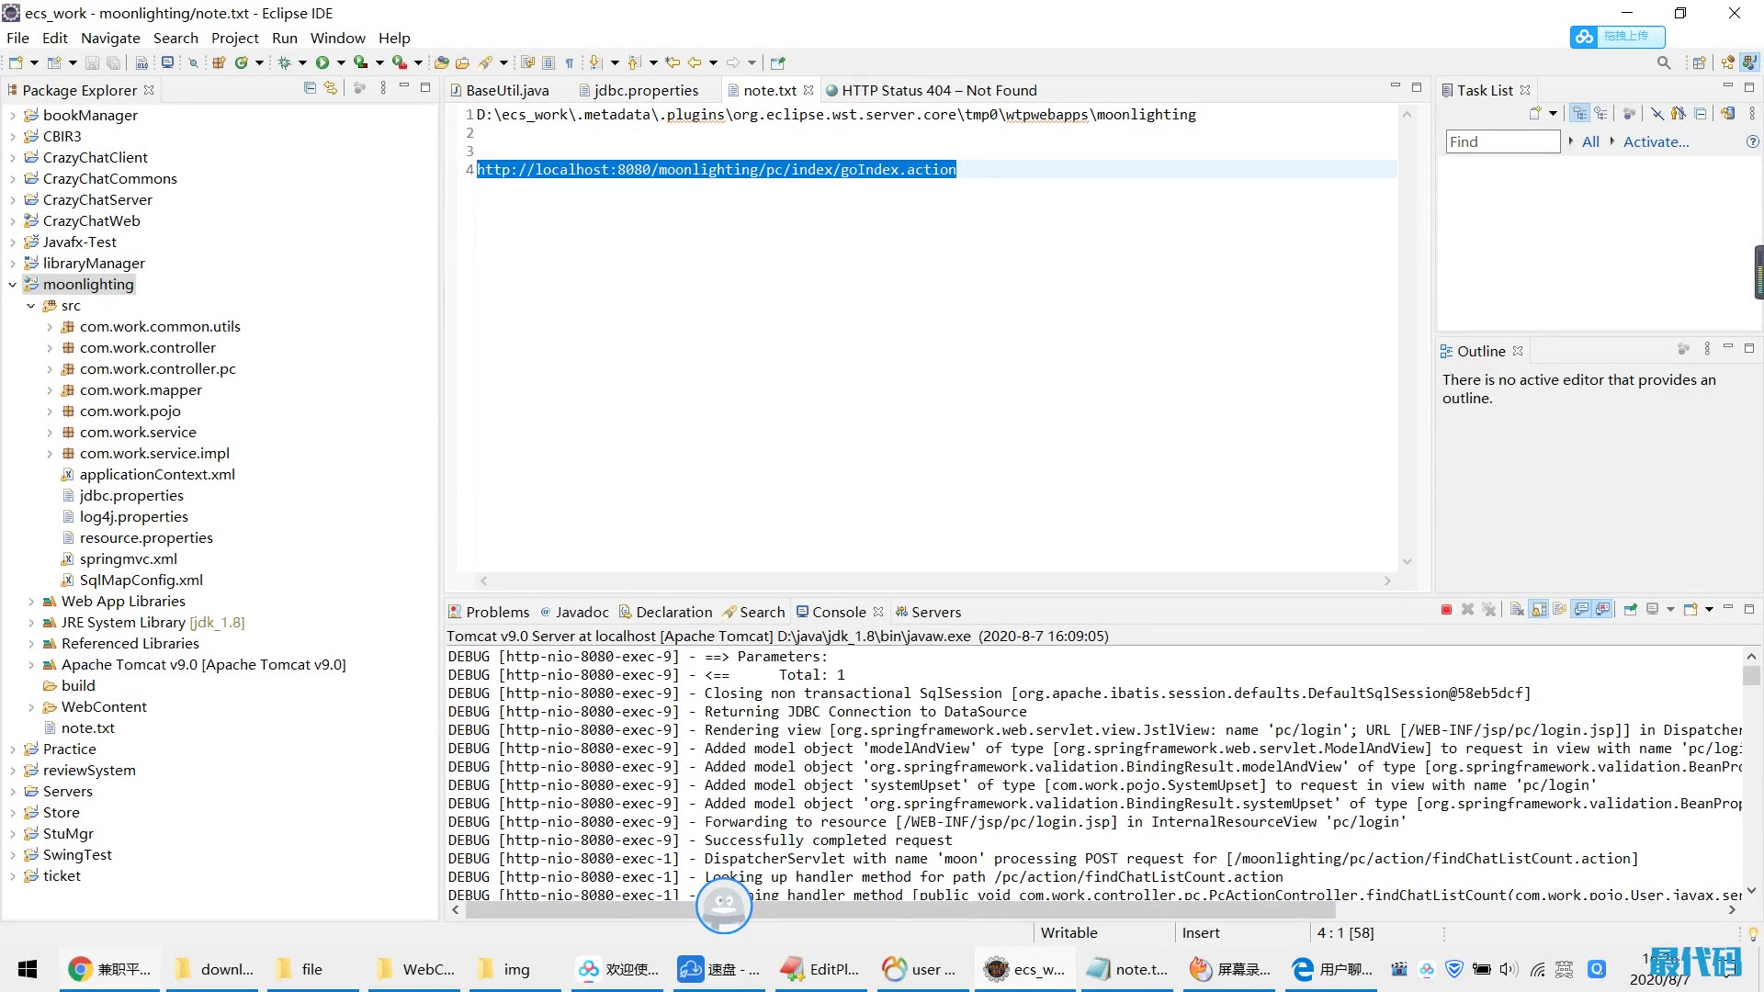
Task: Open the Windows Start menu
Action: click(x=28, y=969)
